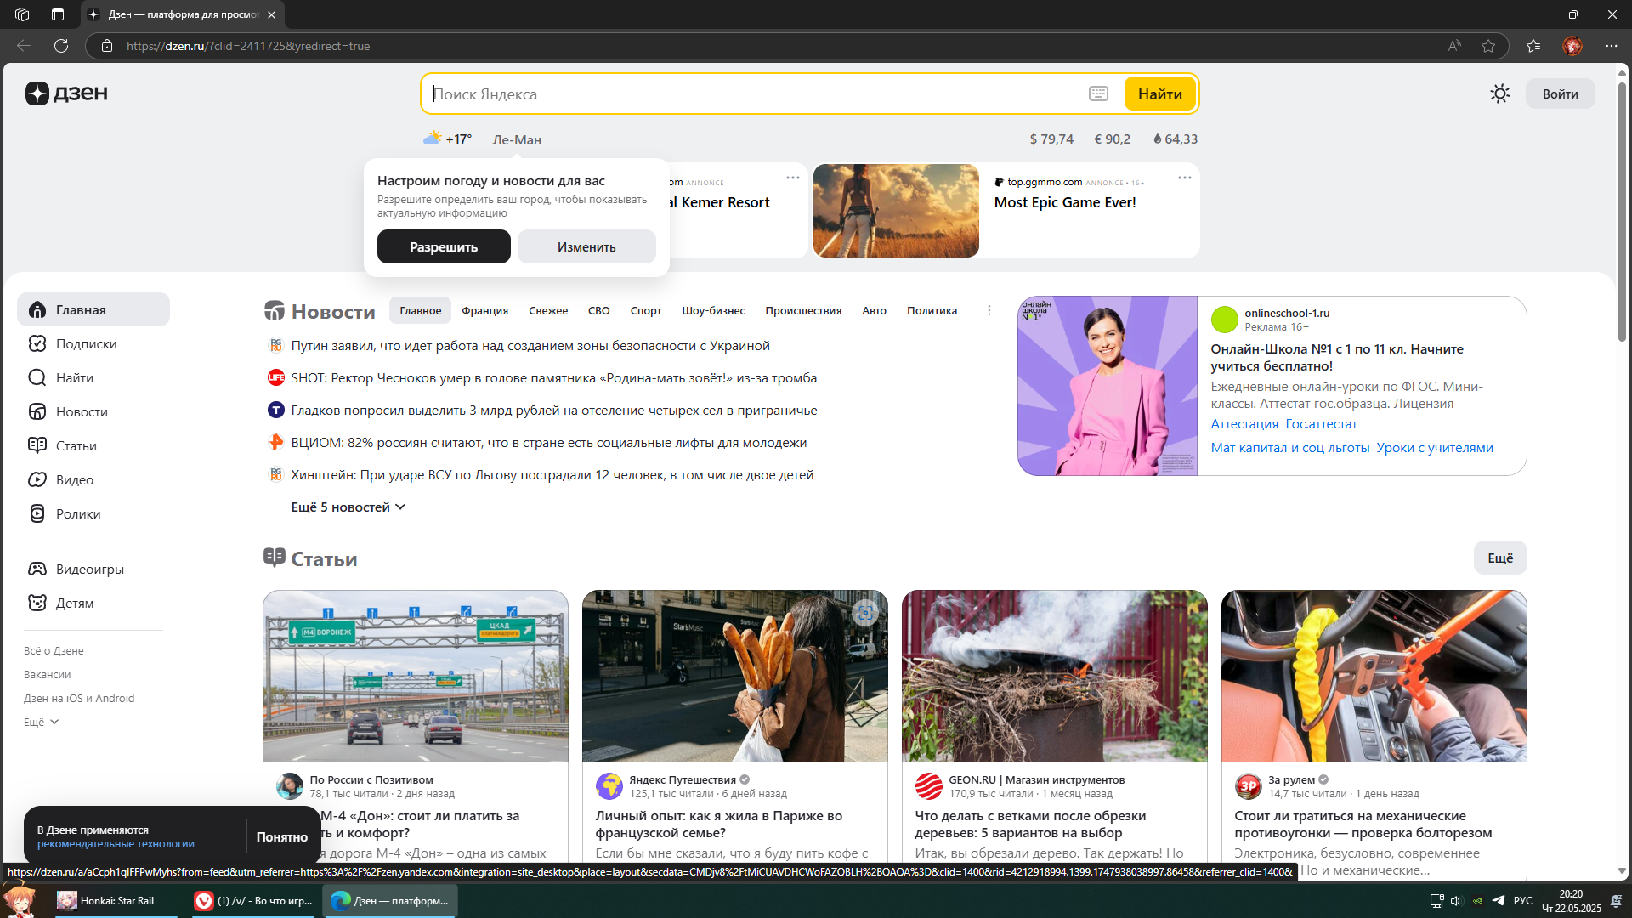This screenshot has height=918, width=1632.
Task: Click the image search icon on Paris article
Action: tap(865, 613)
